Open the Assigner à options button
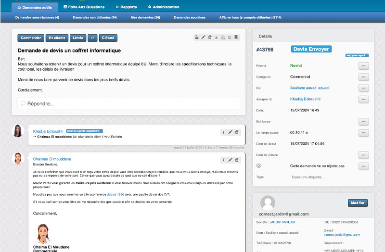This screenshot has width=385, height=252. click(364, 99)
